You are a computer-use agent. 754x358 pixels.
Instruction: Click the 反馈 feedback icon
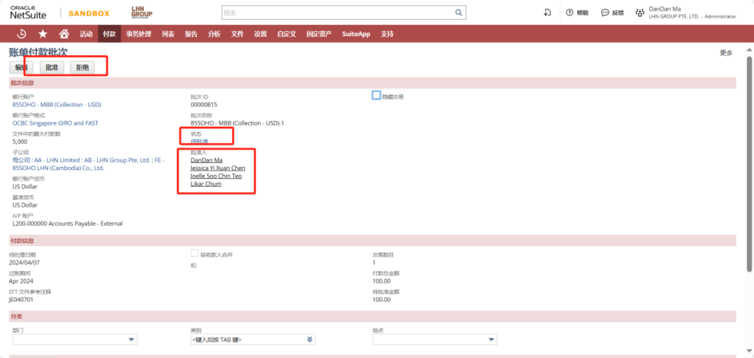[x=605, y=13]
